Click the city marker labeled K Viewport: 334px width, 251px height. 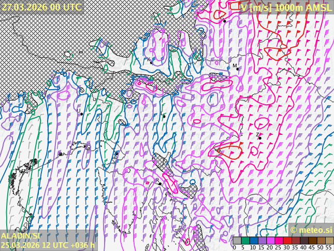151,62
